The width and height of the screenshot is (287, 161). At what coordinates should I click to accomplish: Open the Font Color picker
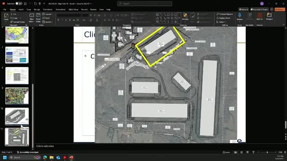97,20
